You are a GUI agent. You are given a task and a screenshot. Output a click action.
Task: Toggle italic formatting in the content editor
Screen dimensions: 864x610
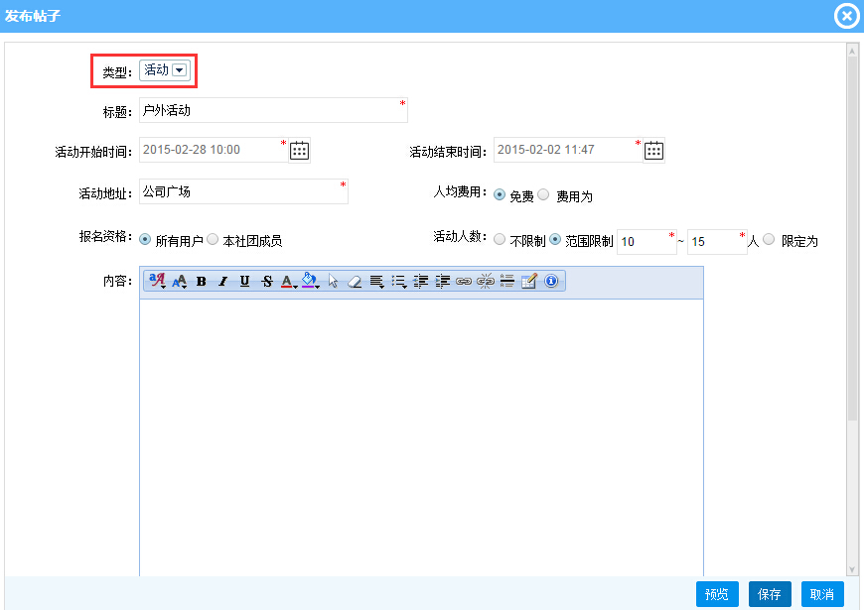tap(222, 282)
